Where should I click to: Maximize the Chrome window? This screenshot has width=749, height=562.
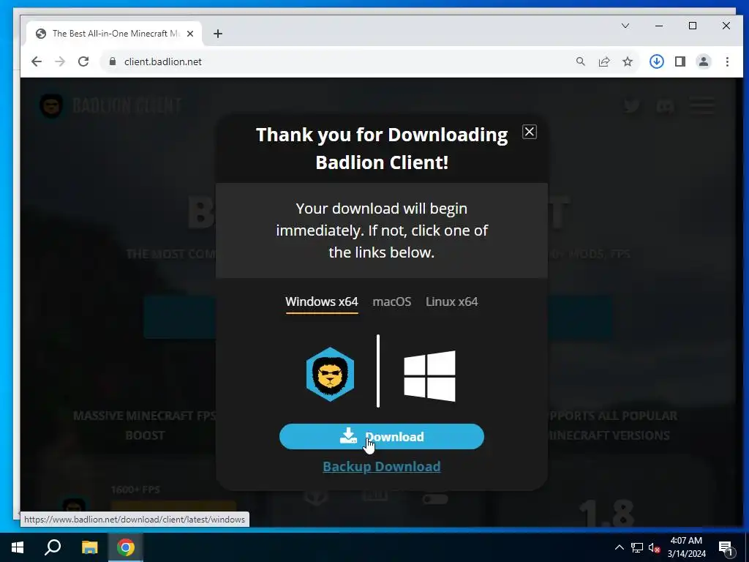(x=693, y=26)
